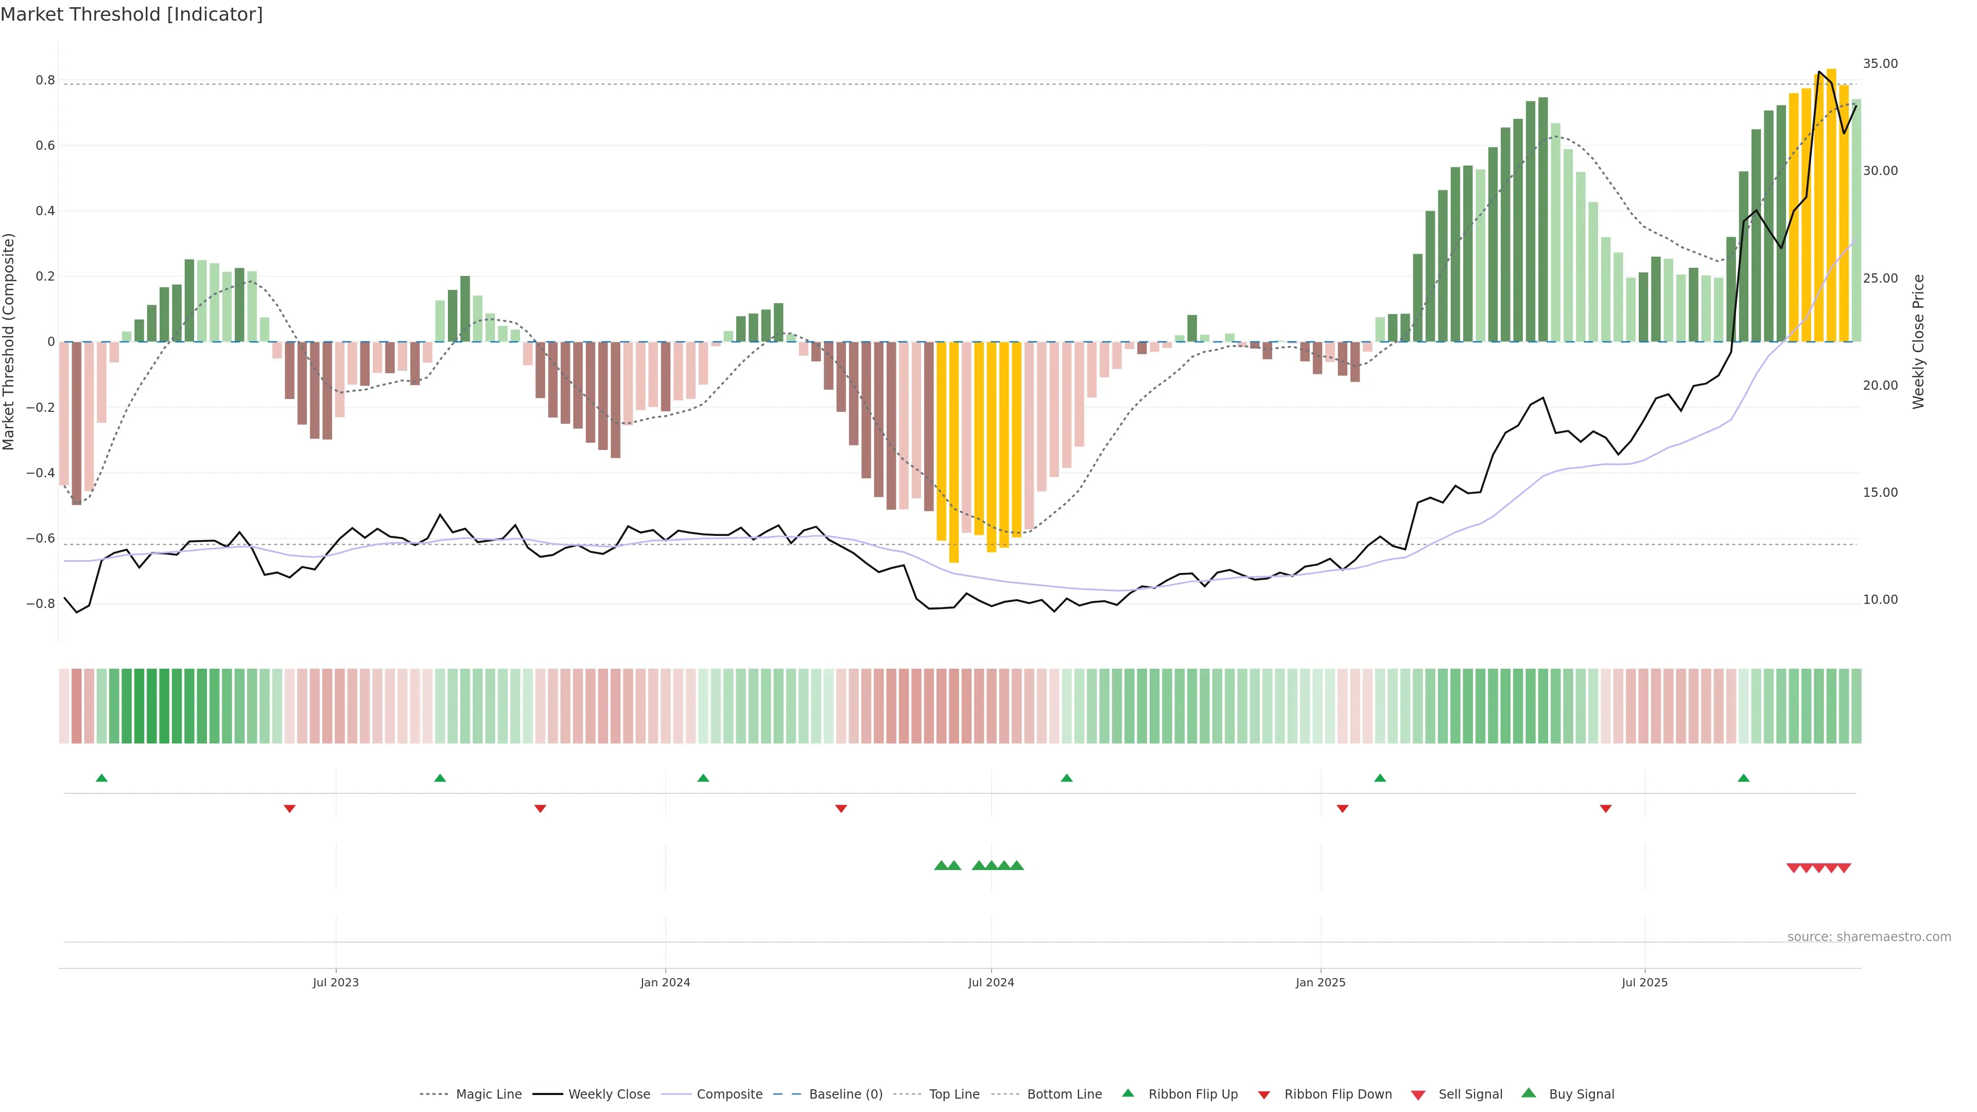Click the Top Line legend entry

(954, 1094)
